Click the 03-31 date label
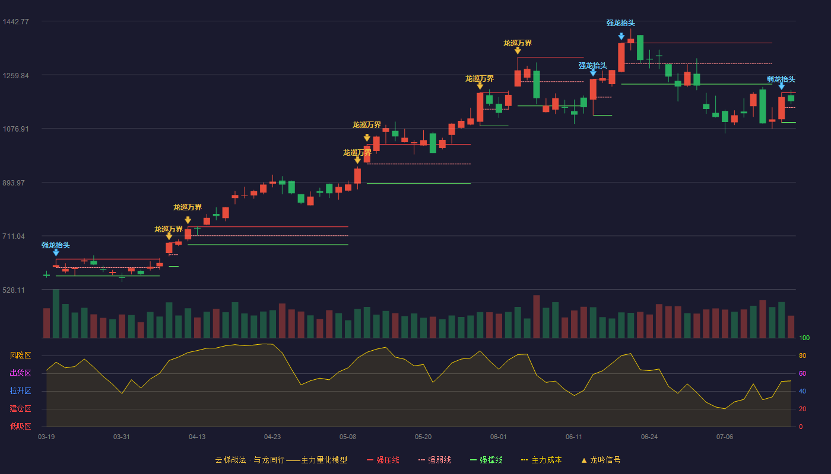This screenshot has height=474, width=831. pyautogui.click(x=122, y=437)
